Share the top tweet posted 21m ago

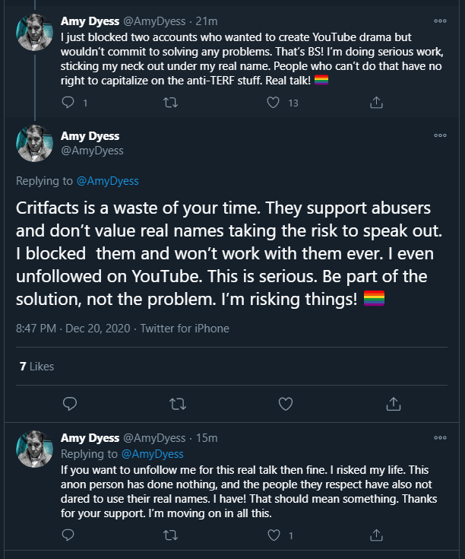click(x=376, y=103)
